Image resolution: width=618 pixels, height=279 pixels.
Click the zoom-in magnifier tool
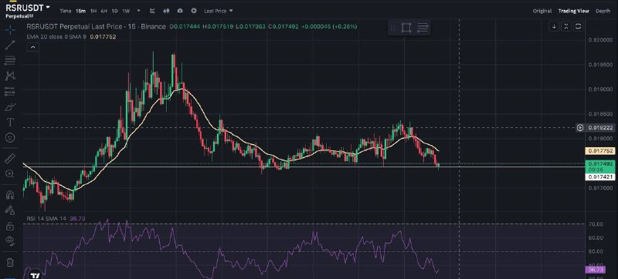coord(10,173)
